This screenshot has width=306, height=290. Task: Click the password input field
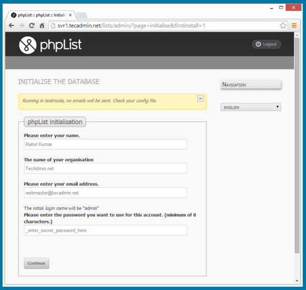point(105,231)
